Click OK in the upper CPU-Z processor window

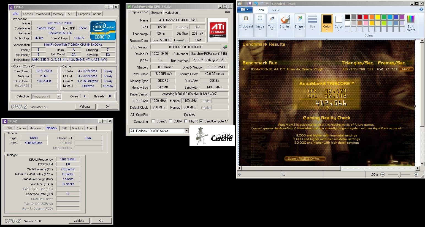point(107,106)
